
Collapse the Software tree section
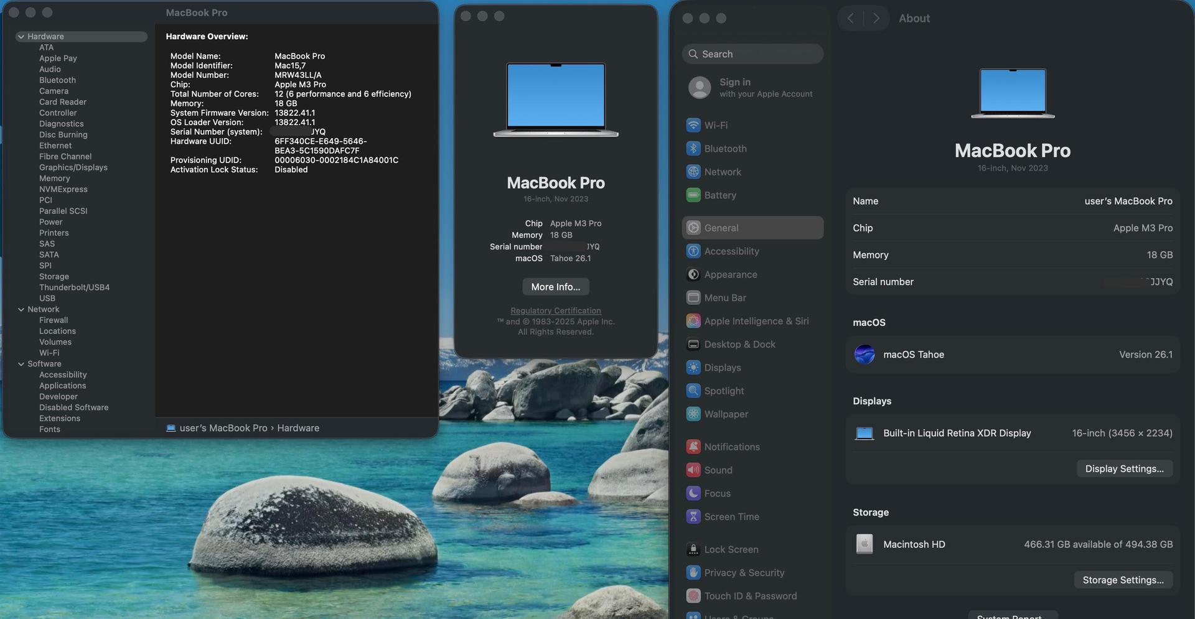point(21,364)
